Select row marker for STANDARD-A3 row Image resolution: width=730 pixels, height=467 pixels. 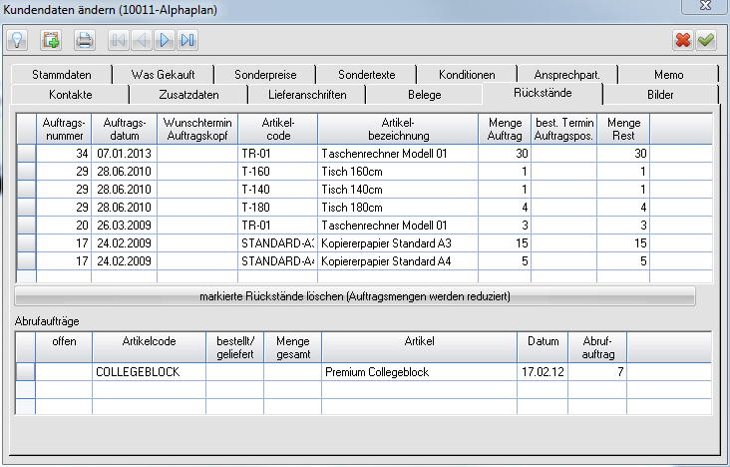tap(27, 242)
